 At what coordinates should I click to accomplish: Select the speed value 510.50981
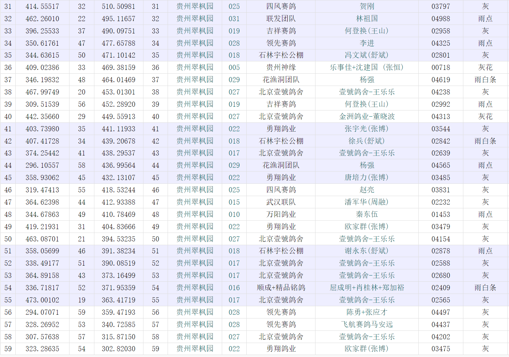[x=118, y=6]
